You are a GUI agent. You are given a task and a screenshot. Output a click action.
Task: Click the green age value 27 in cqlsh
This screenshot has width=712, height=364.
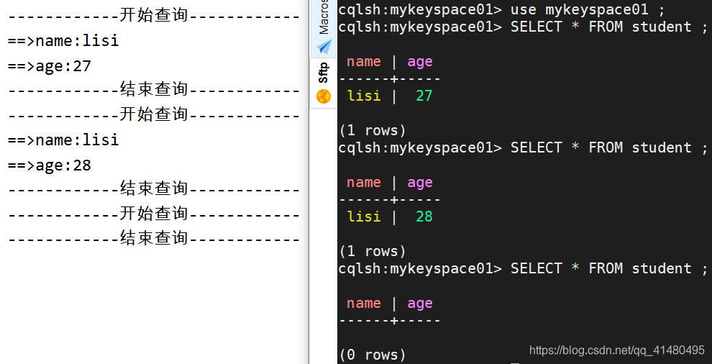424,96
